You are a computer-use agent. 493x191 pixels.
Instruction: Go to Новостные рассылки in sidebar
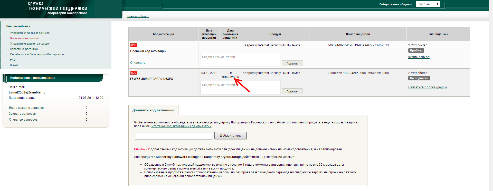pos(24,49)
